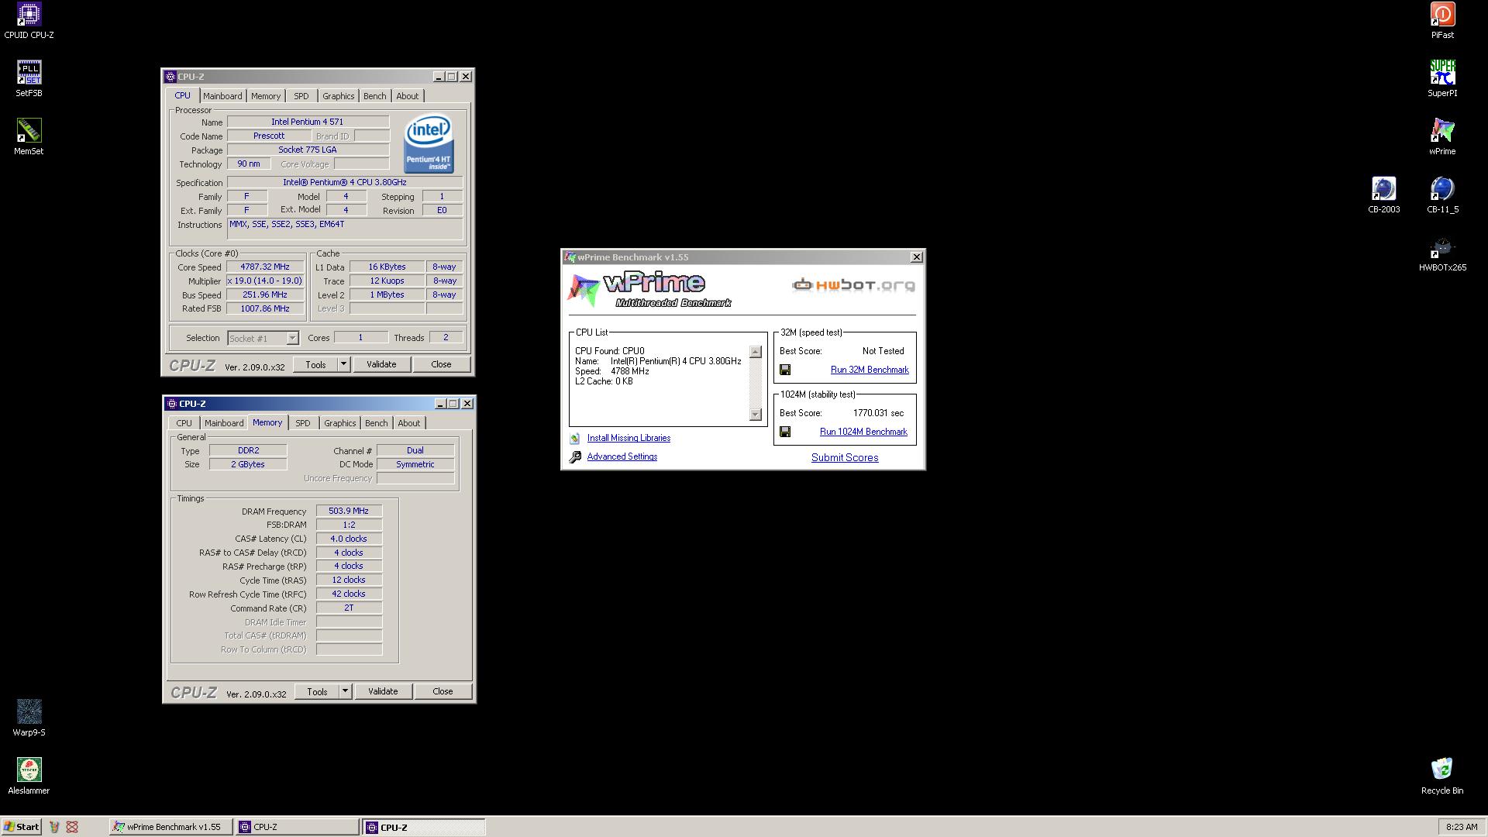Click CPU List scrollbar down arrow
Screen dimensions: 1488x837
point(756,415)
